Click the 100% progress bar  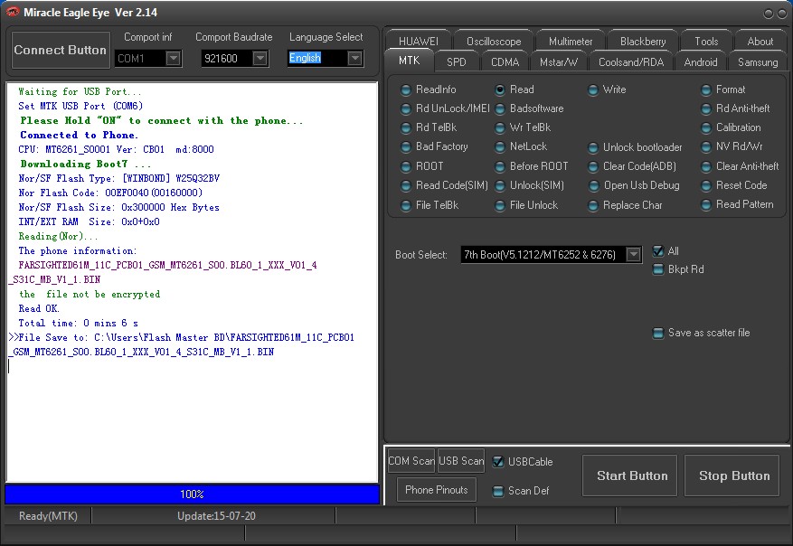coord(192,494)
